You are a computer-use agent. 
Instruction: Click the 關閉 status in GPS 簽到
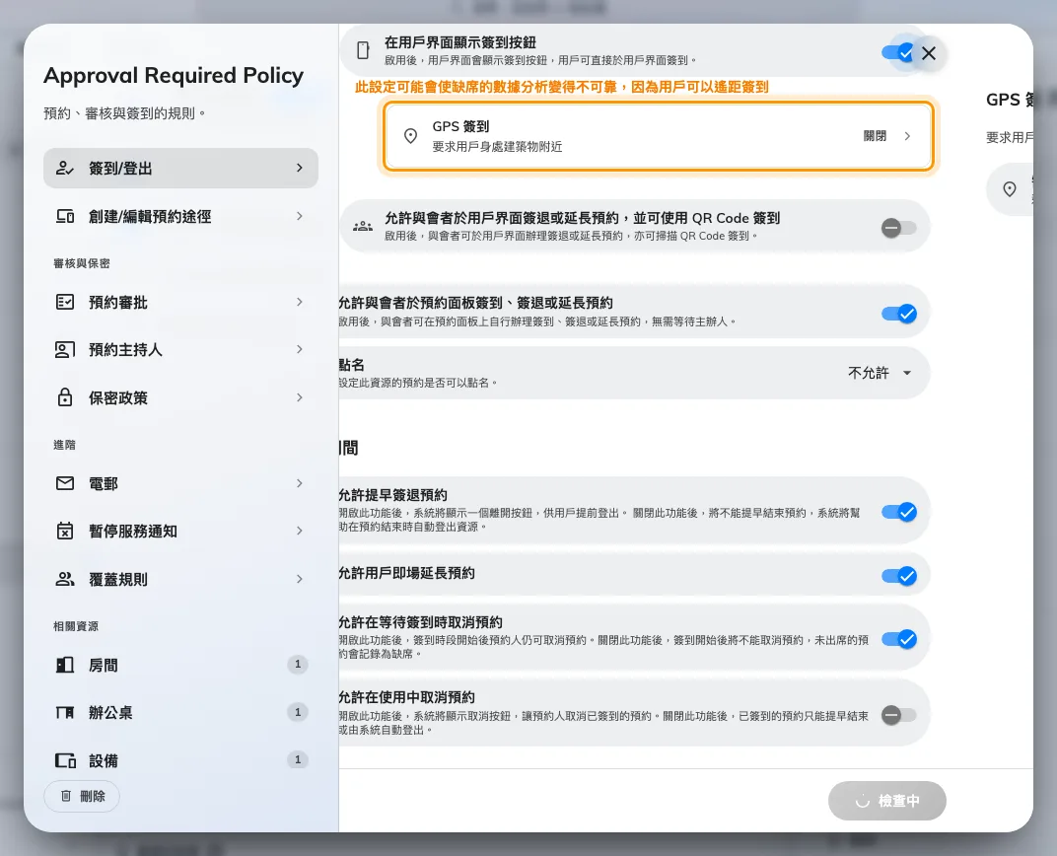pyautogui.click(x=875, y=136)
